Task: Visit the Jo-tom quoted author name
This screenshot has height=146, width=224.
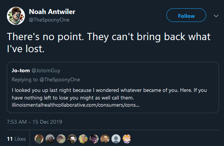Action: (21, 70)
